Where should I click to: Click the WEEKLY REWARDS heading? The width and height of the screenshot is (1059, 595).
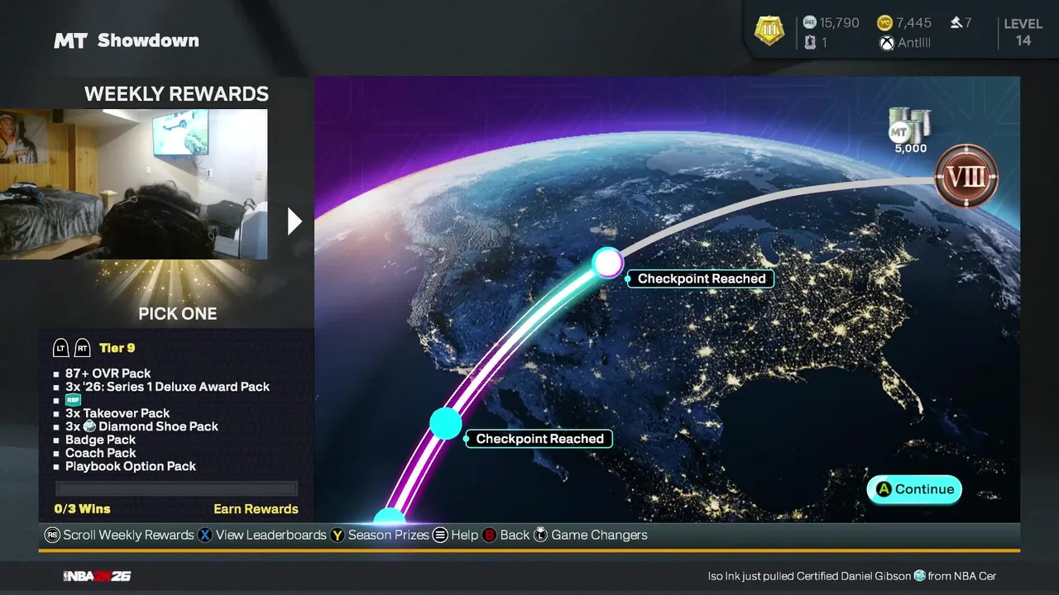[x=176, y=94]
